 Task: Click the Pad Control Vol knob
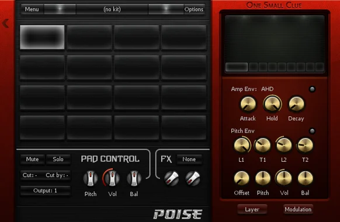pos(112,178)
